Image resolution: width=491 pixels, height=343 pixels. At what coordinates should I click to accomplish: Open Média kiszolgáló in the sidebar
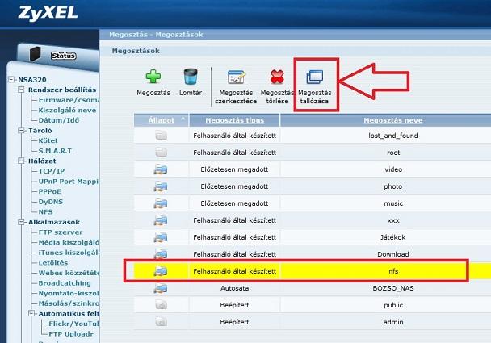[69, 242]
